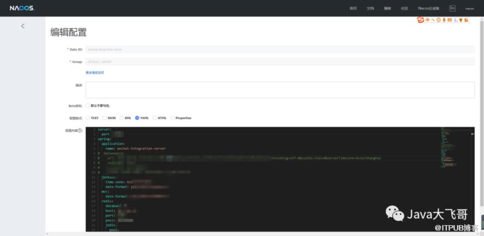The image size is (484, 236).
Task: Click the NACOS logo in header
Action: [21, 8]
